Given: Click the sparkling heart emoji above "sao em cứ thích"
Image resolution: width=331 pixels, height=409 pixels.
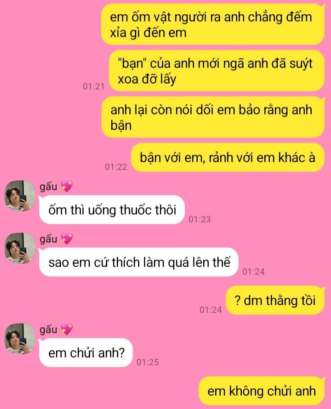Looking at the screenshot, I should coord(67,239).
